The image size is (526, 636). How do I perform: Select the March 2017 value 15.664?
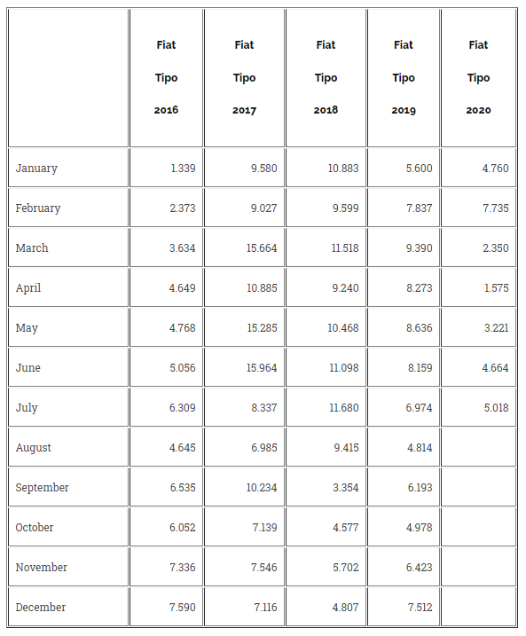point(262,247)
